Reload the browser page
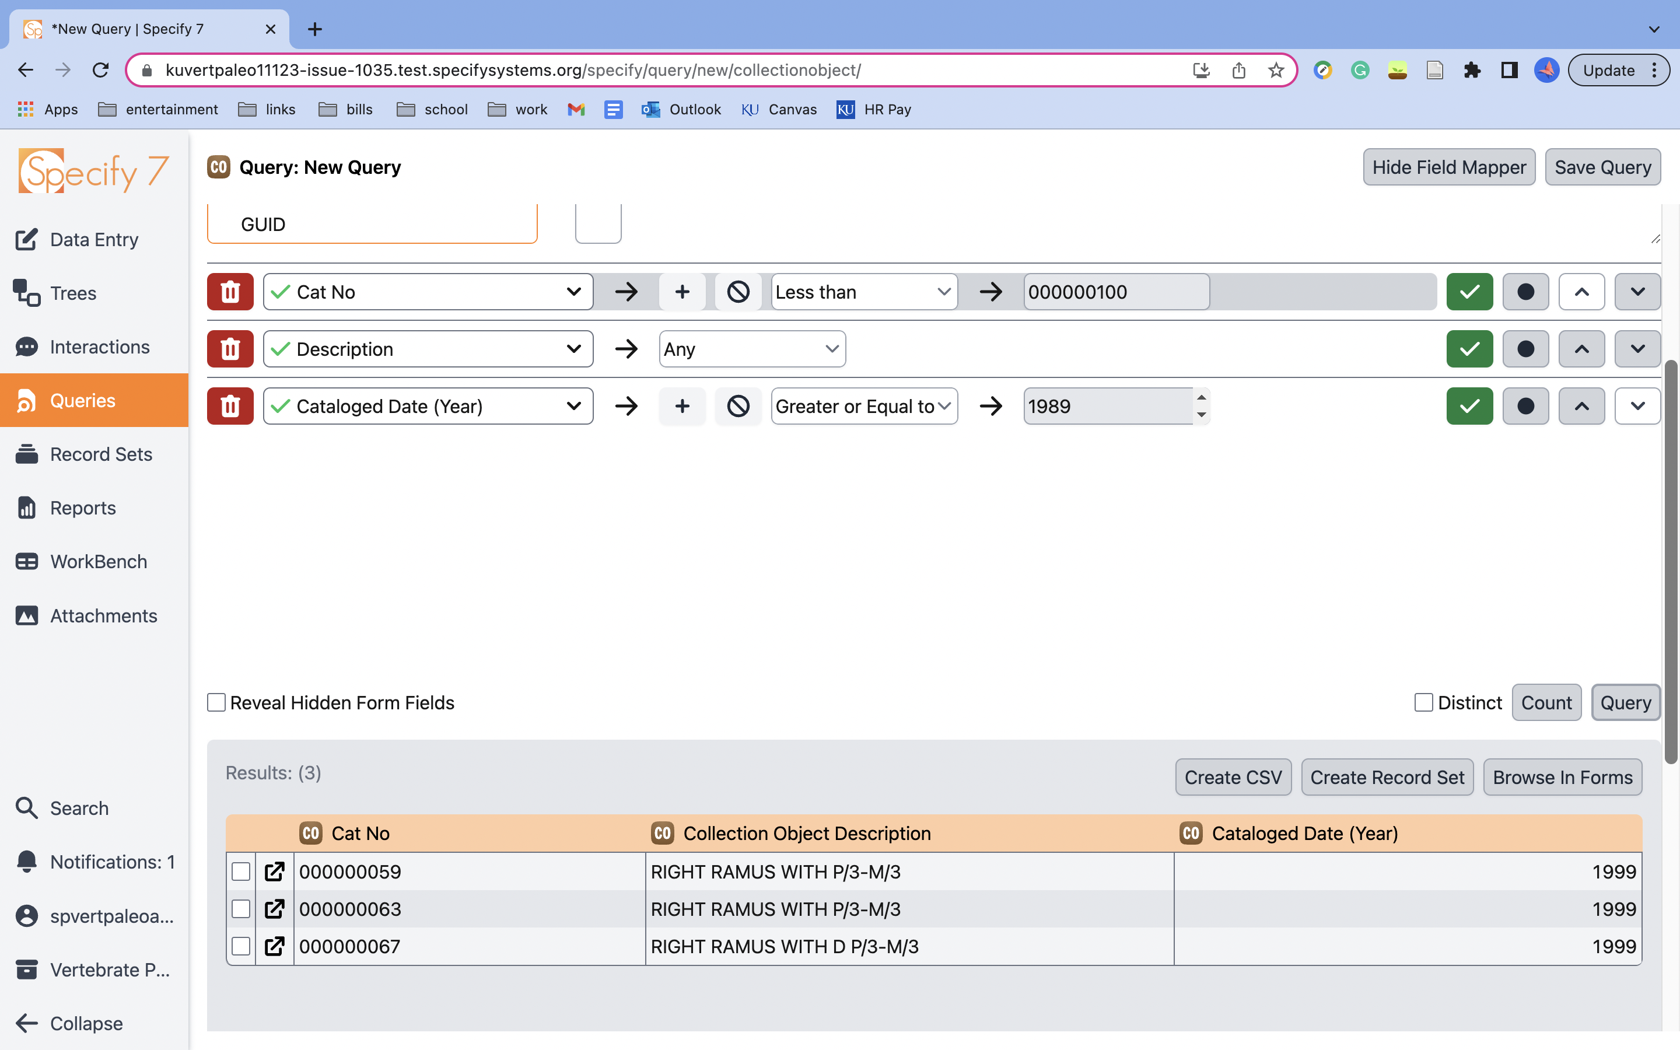 (x=101, y=70)
